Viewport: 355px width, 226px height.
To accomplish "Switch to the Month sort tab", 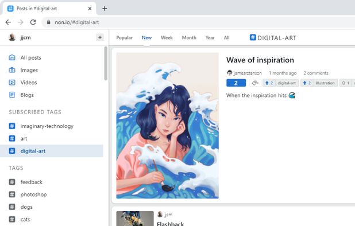I will pos(189,38).
